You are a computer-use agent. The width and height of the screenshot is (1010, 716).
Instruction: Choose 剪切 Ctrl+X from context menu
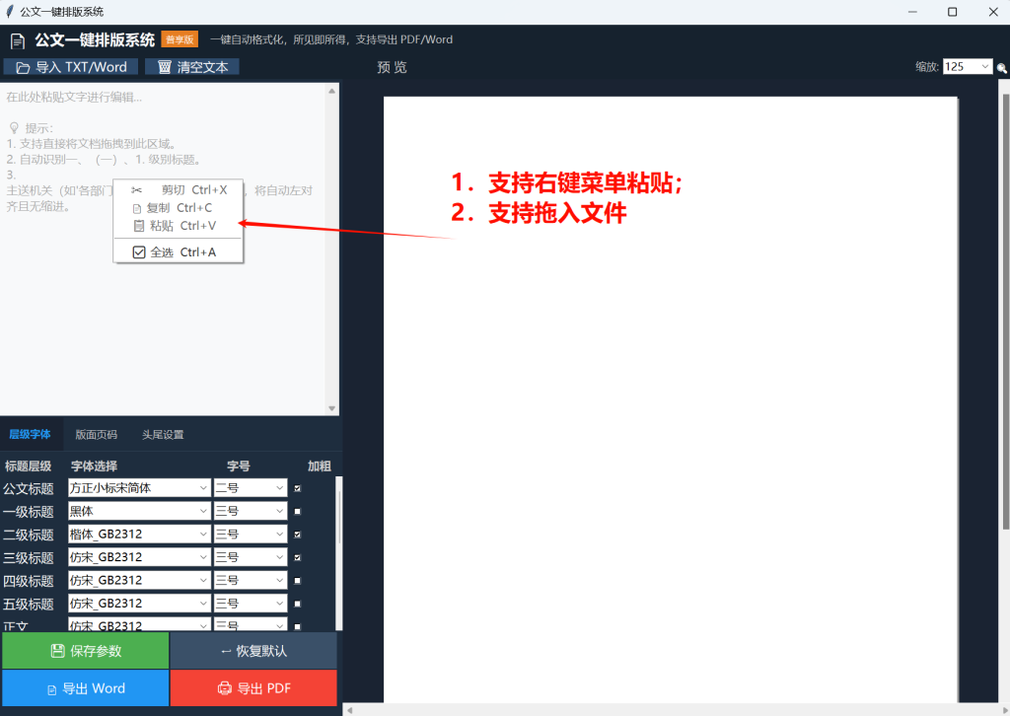pyautogui.click(x=179, y=190)
